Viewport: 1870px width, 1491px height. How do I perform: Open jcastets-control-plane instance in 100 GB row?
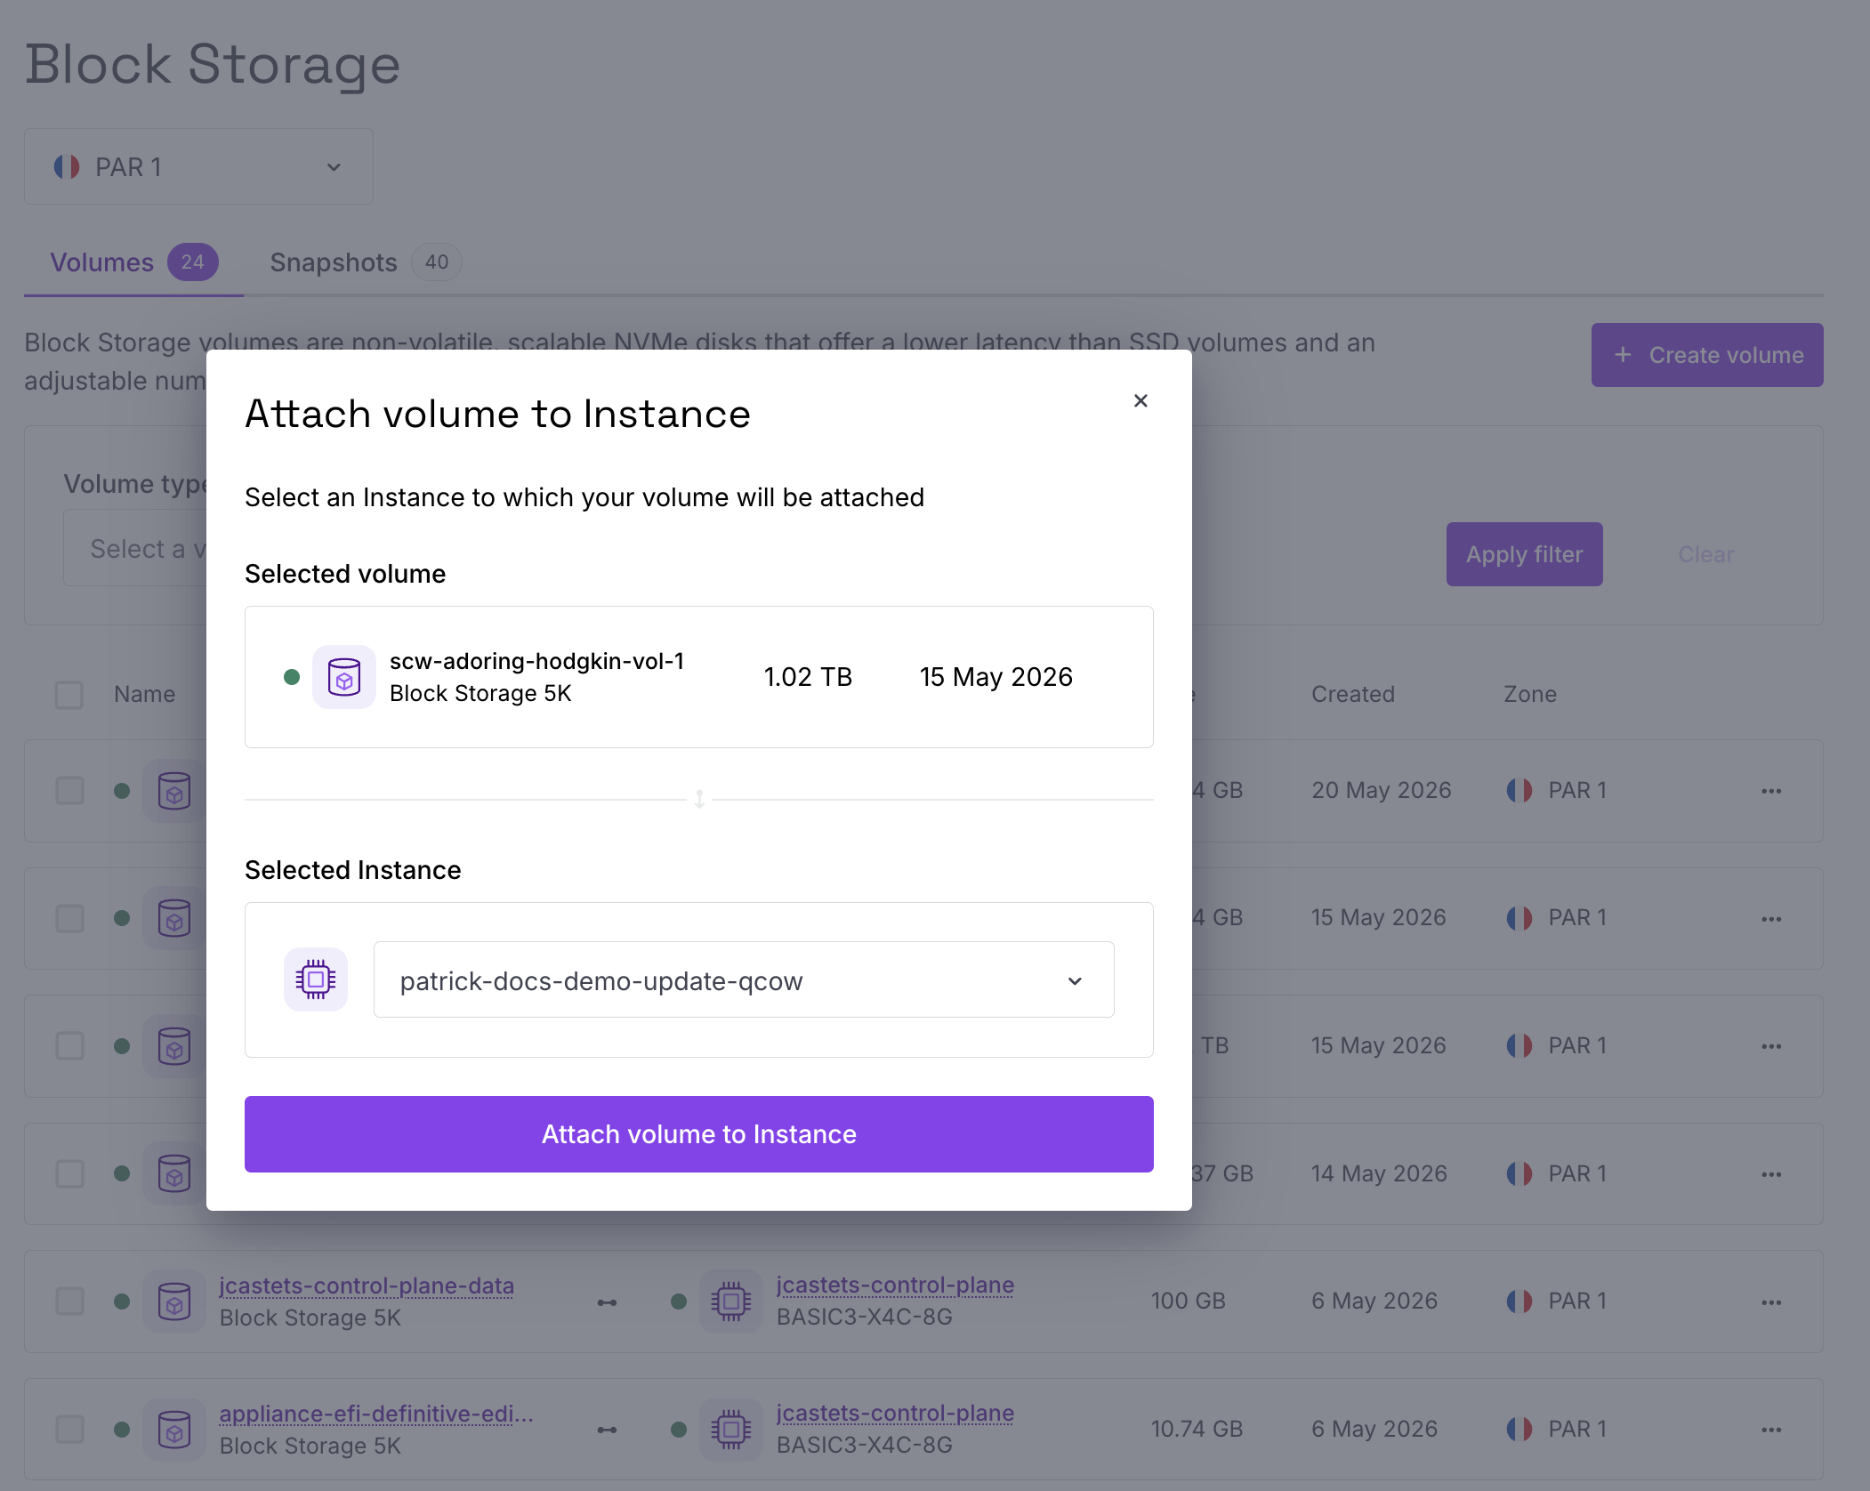(895, 1285)
